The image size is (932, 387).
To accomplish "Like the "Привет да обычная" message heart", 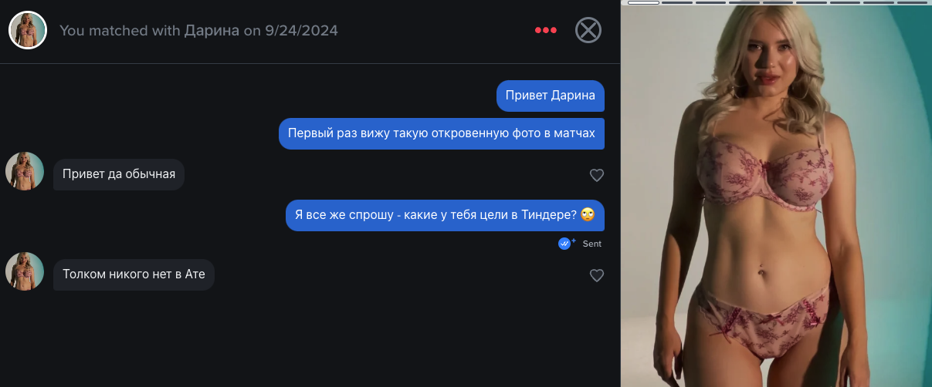I will (x=596, y=175).
